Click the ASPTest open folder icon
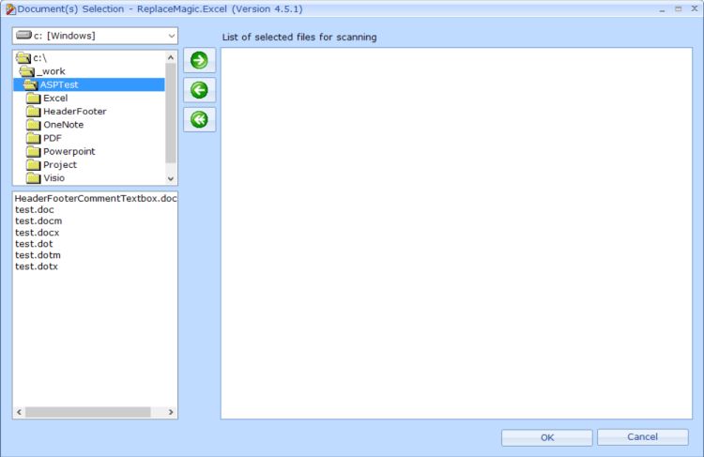Viewport: 704px width, 457px height. (x=30, y=84)
